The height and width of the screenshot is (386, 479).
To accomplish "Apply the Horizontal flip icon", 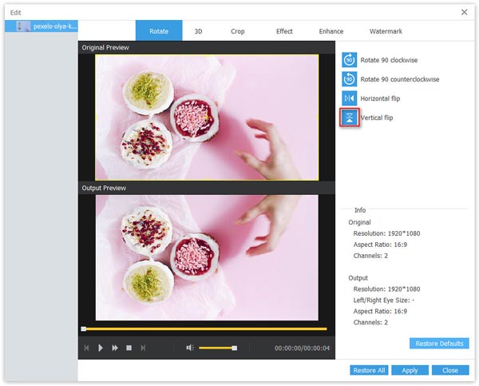I will point(350,98).
